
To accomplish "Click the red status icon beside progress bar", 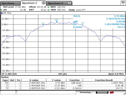I will click(x=112, y=93).
